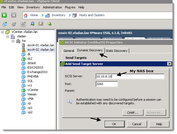Click the magnifier search toolbar icon
Image resolution: width=177 pixels, height=134 pixels.
click(x=32, y=24)
